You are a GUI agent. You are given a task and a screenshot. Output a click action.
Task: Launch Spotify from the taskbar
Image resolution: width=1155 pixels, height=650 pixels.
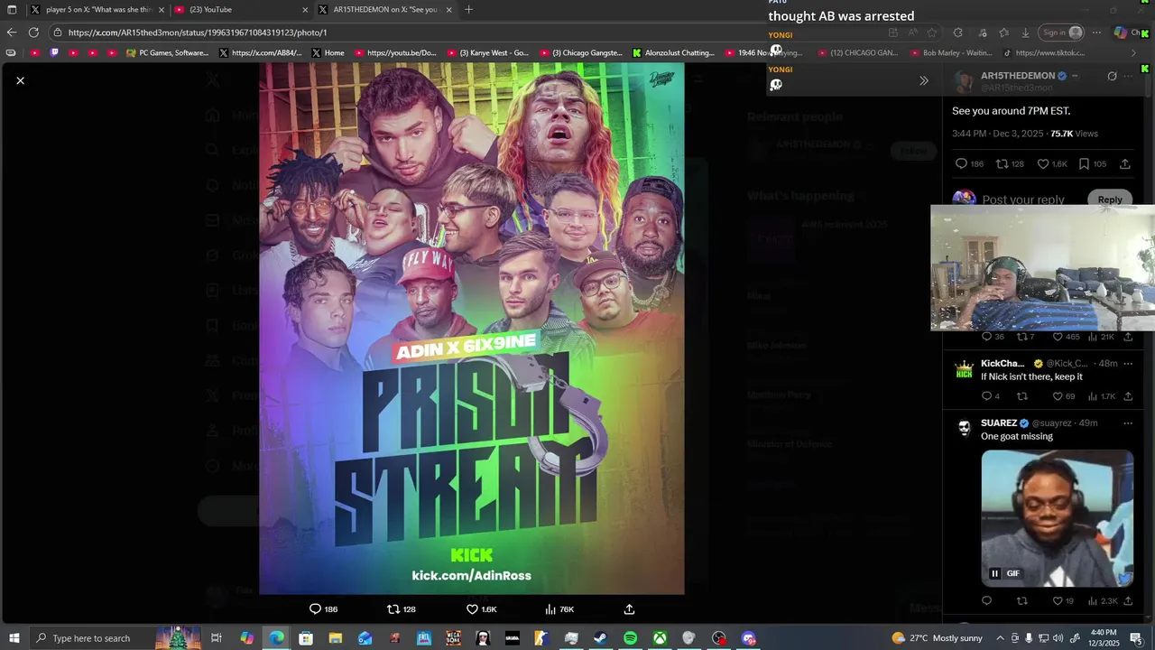point(630,638)
